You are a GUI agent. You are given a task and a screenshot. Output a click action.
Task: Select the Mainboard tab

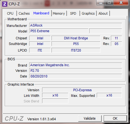pos(41,13)
